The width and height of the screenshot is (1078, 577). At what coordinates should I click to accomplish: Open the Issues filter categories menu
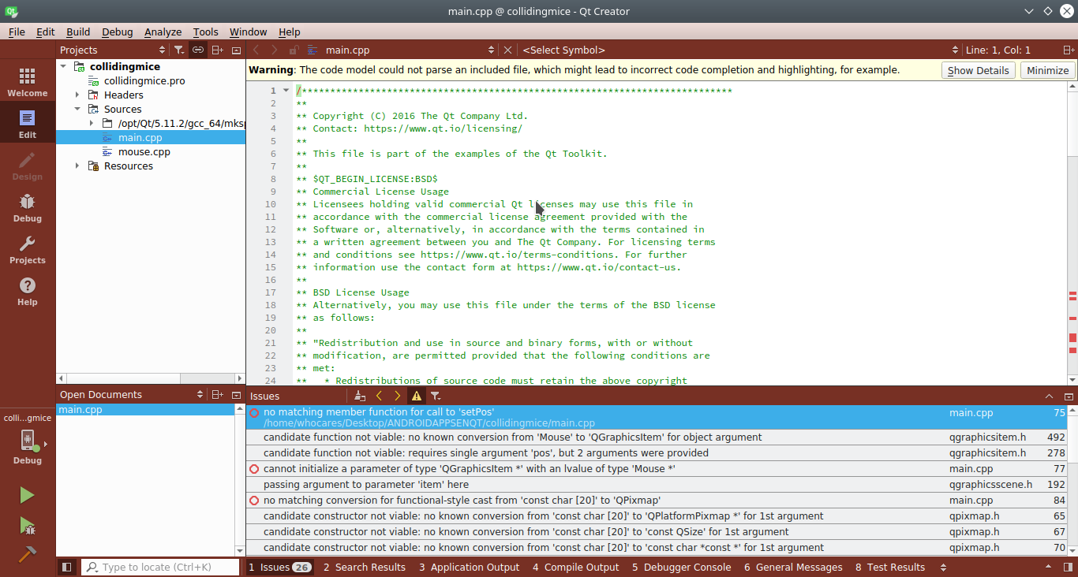point(435,396)
